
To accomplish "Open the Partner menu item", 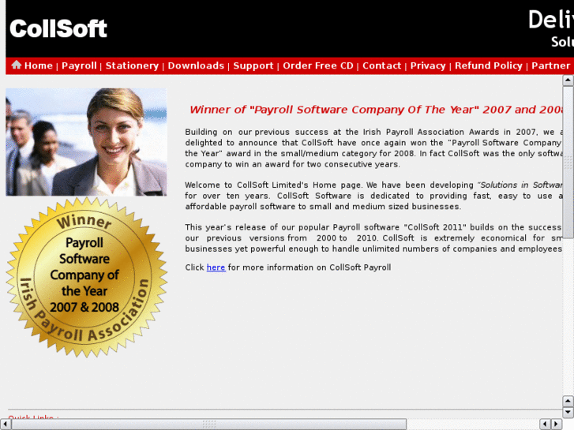I will click(550, 65).
